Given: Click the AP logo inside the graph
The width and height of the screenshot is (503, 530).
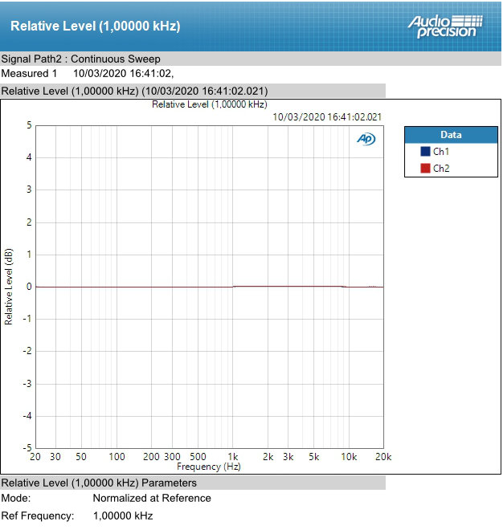Looking at the screenshot, I should [366, 139].
